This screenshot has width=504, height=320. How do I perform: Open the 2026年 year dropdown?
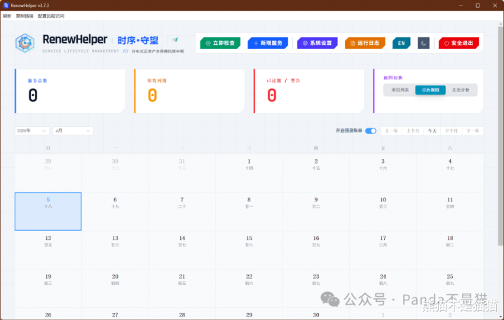click(32, 131)
